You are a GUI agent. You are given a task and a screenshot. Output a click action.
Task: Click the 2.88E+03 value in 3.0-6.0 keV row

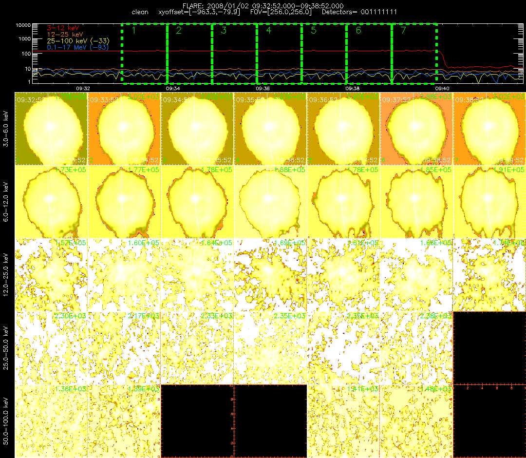point(436,96)
